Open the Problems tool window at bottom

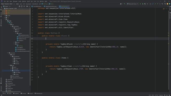point(16,93)
